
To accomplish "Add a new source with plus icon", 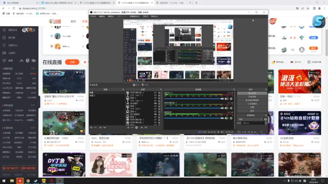I will pyautogui.click(x=128, y=128).
